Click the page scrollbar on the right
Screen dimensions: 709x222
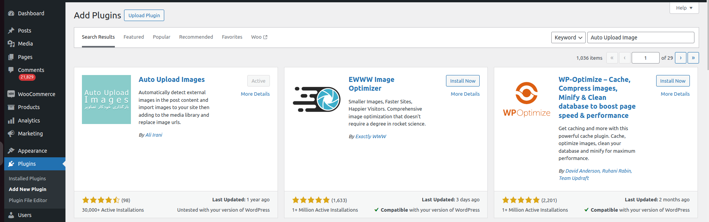(707, 36)
